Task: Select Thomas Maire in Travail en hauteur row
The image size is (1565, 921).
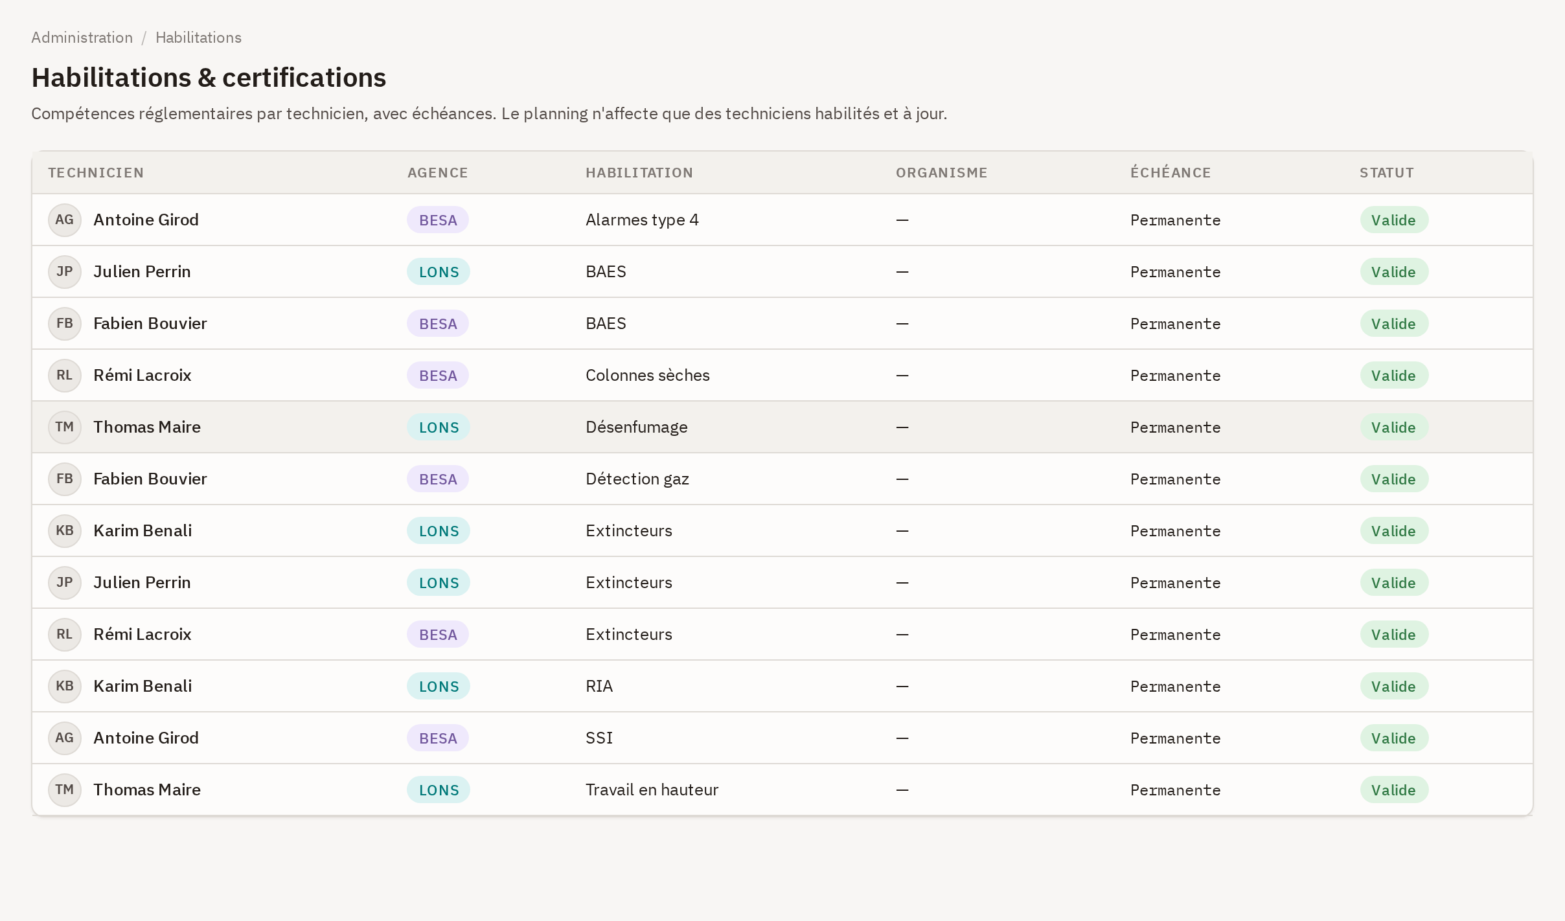Action: click(147, 790)
